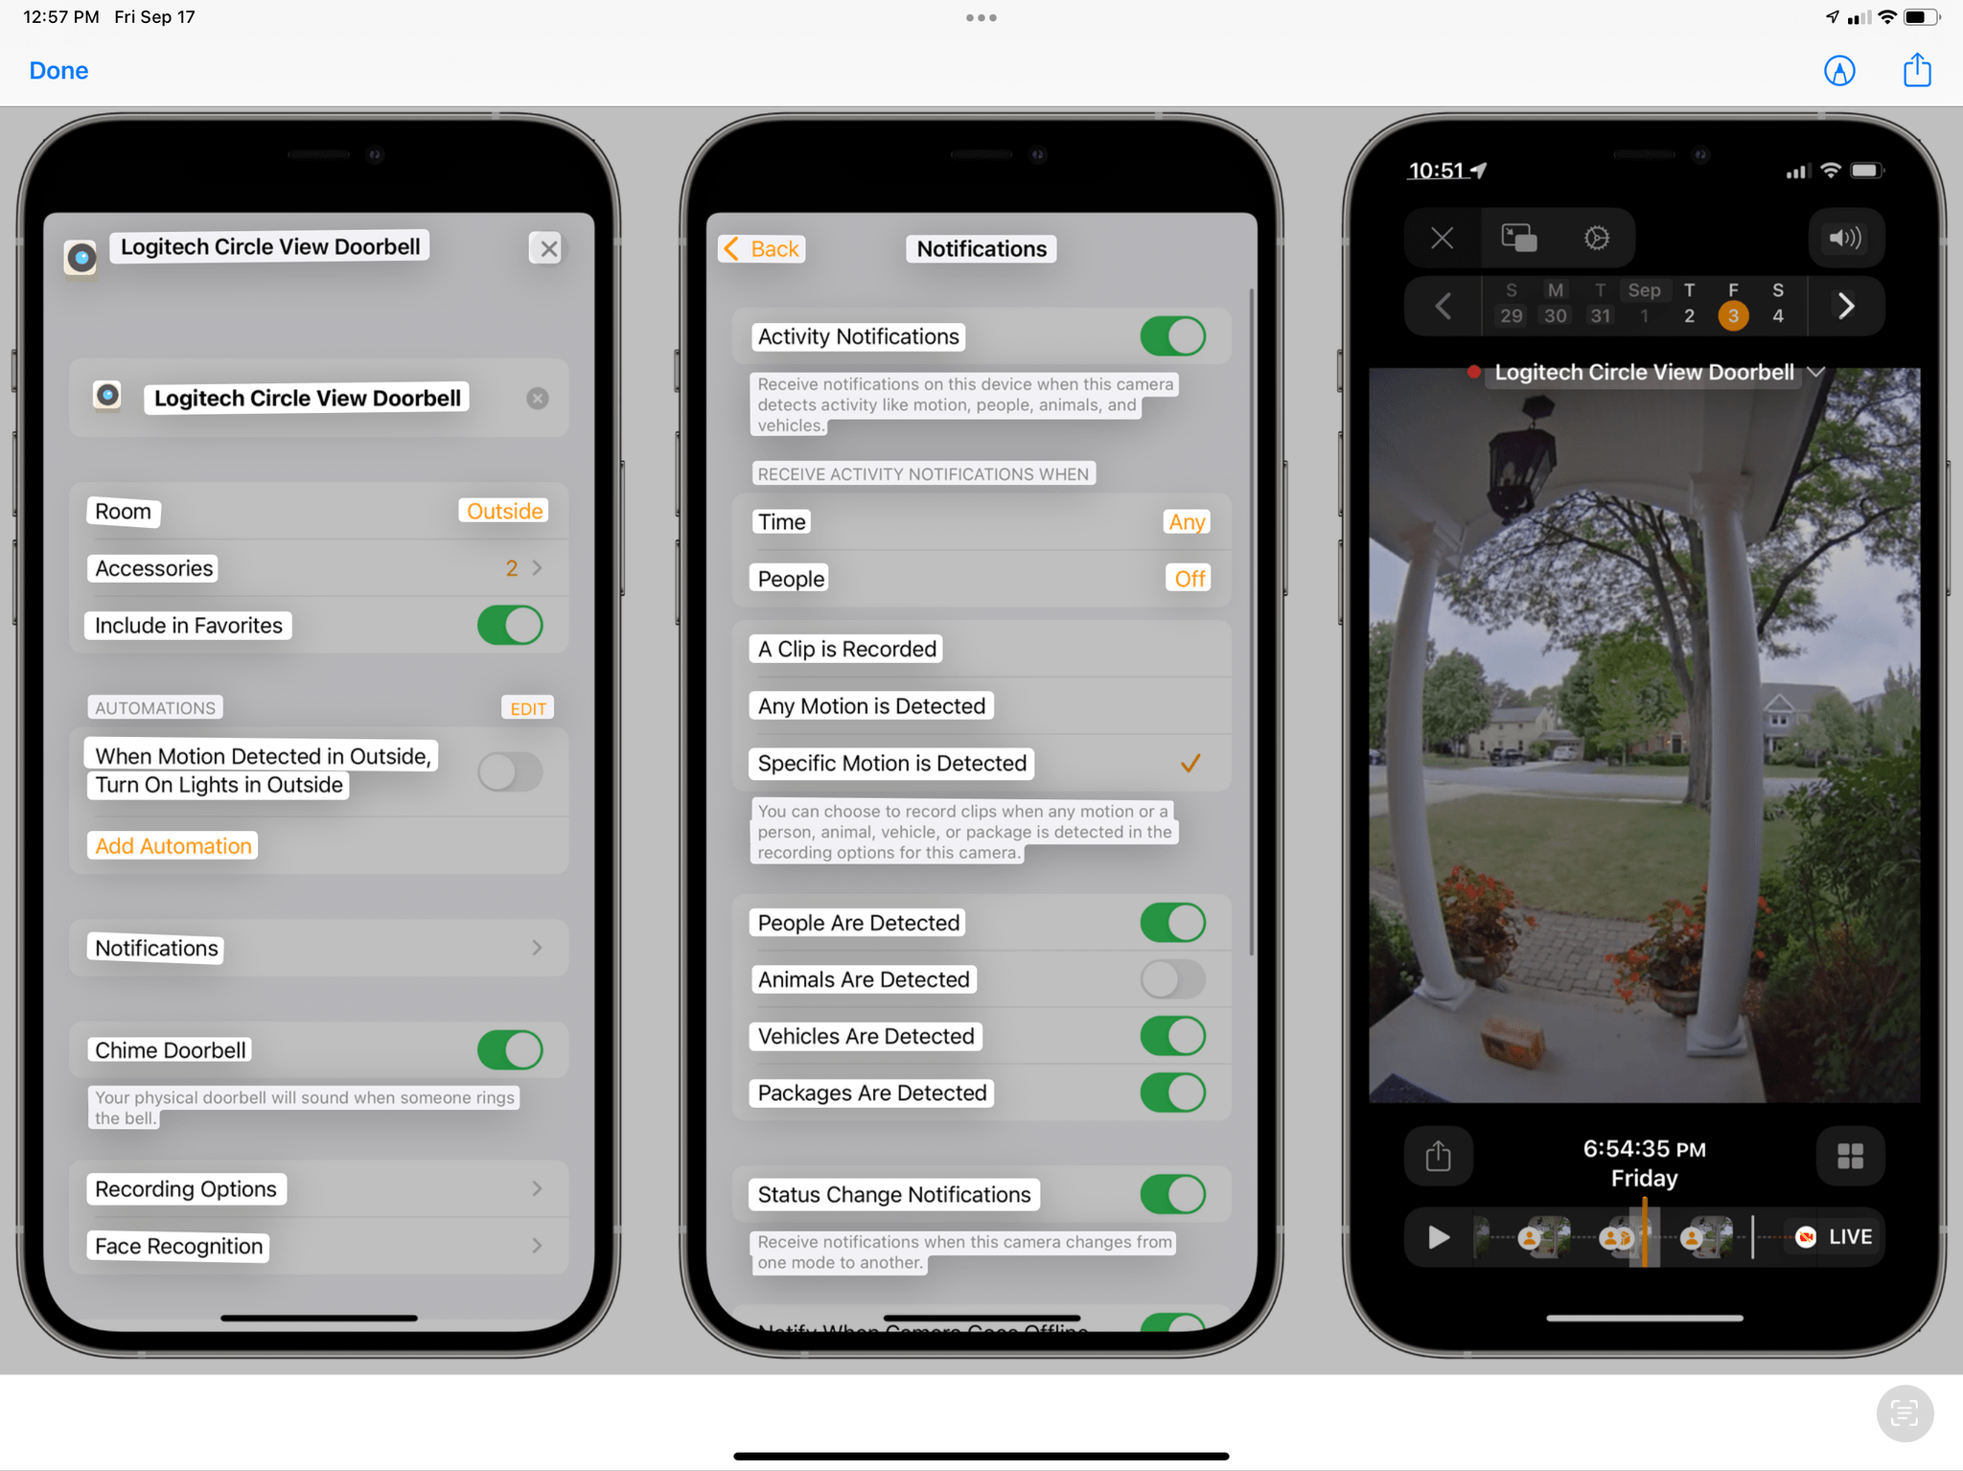This screenshot has height=1471, width=1963.
Task: Expand Recording Options settings section
Action: pyautogui.click(x=318, y=1188)
